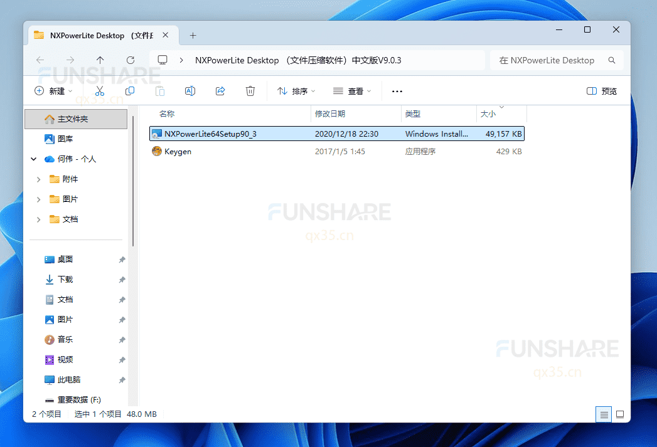Open the column header dropdown above 大小
This screenshot has height=447, width=657.
coord(501,107)
